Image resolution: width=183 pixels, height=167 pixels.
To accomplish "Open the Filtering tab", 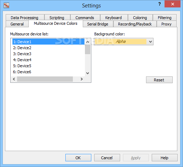I will (165, 18).
